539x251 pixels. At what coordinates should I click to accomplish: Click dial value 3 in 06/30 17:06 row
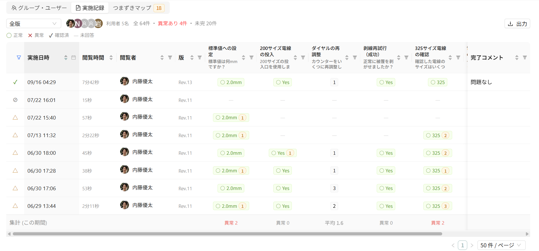click(x=334, y=188)
